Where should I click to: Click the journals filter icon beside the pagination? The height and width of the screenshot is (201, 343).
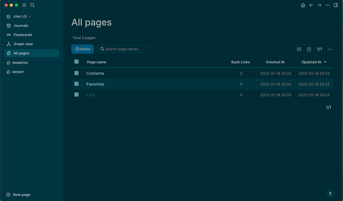(299, 49)
